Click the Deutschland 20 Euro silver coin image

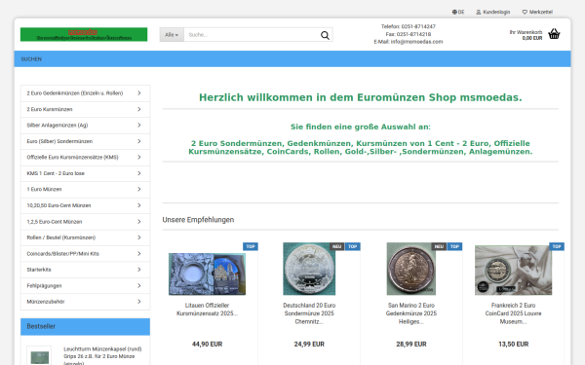[x=309, y=269]
